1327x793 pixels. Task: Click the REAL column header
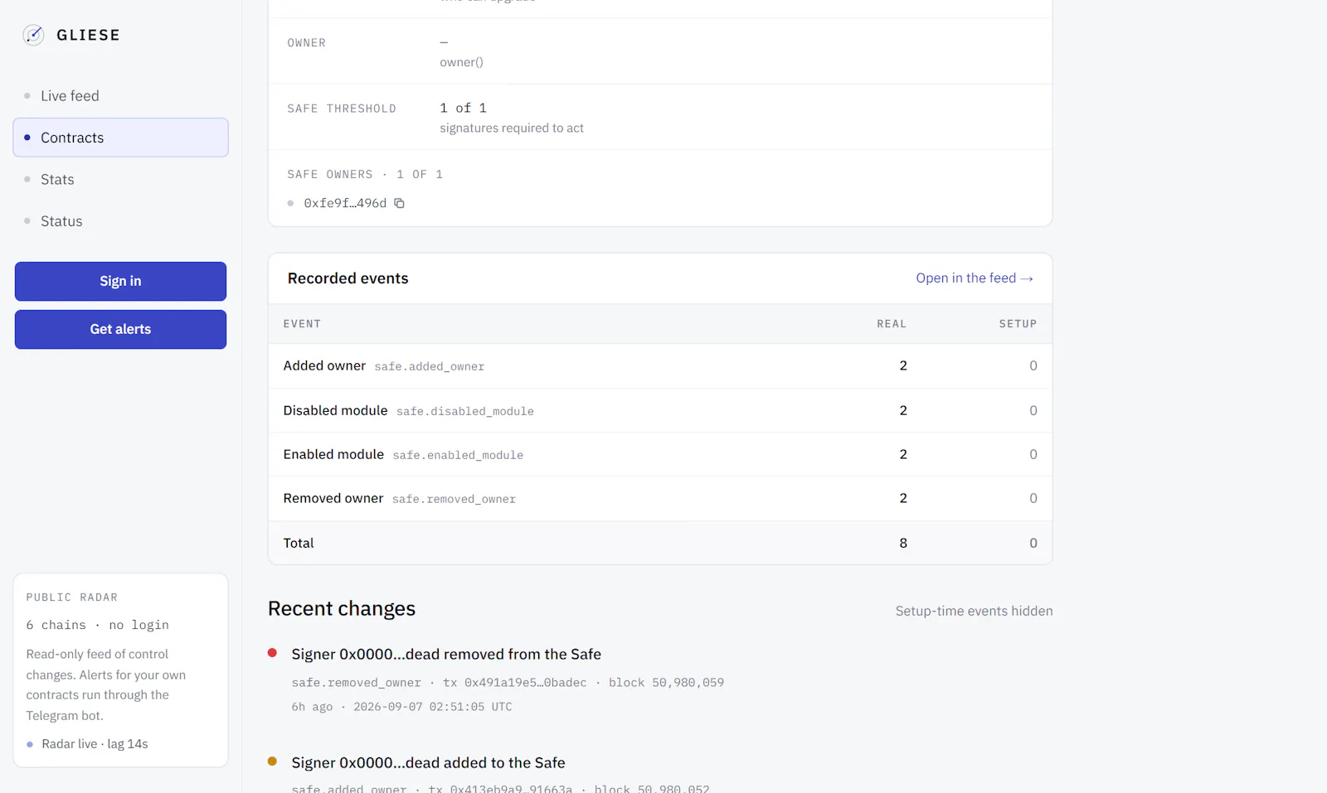tap(892, 324)
